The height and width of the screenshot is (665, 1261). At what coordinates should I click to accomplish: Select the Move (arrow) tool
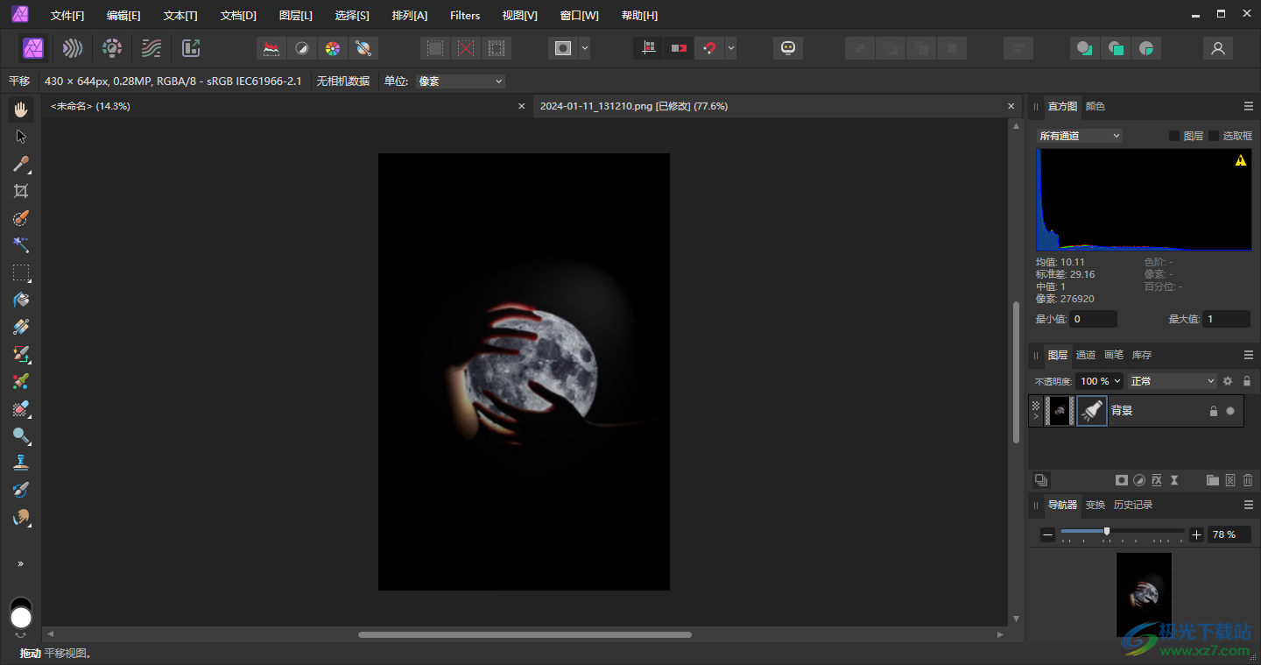pos(21,137)
